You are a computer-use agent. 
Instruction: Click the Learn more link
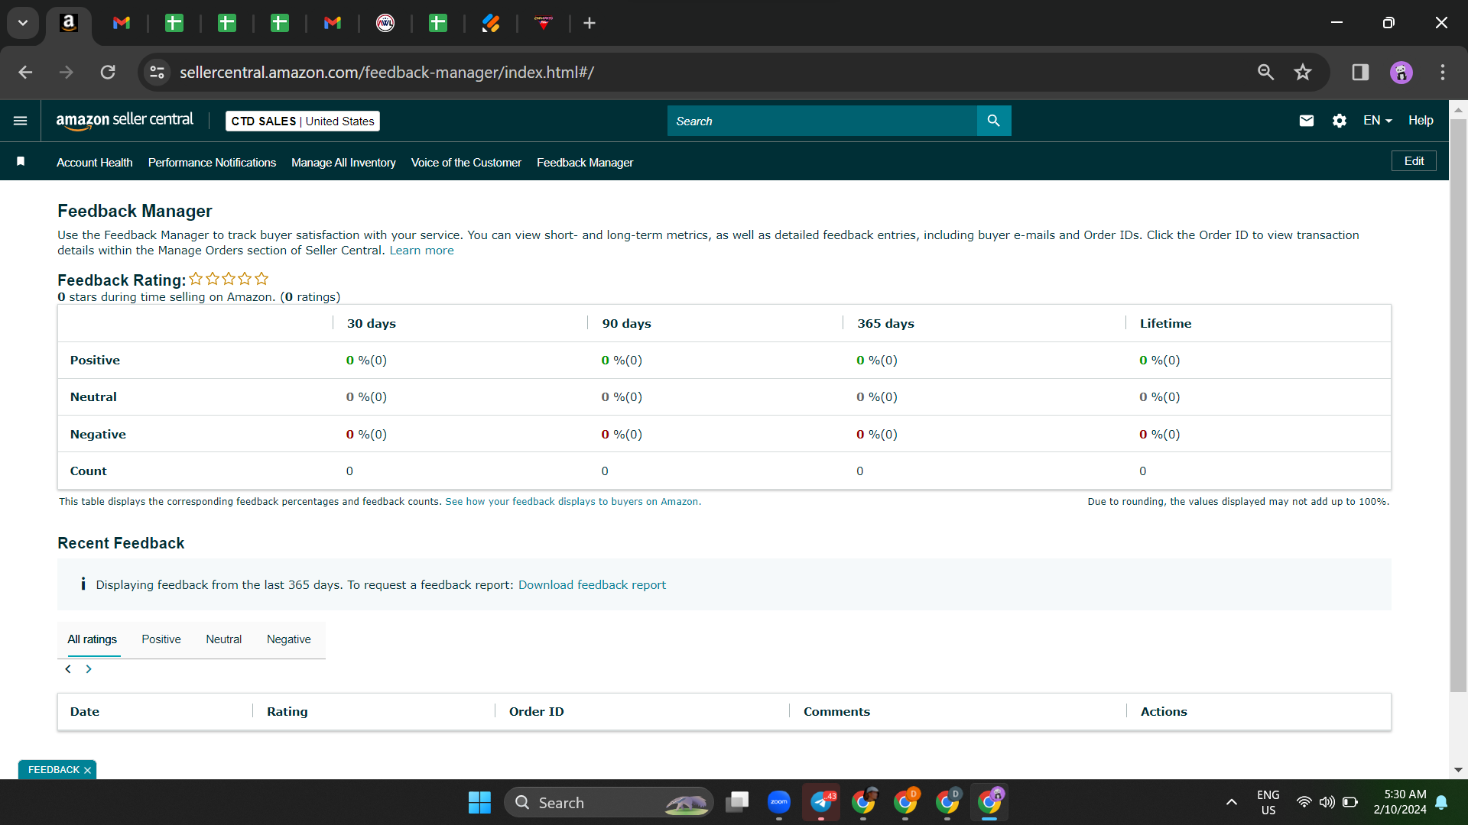tap(421, 251)
